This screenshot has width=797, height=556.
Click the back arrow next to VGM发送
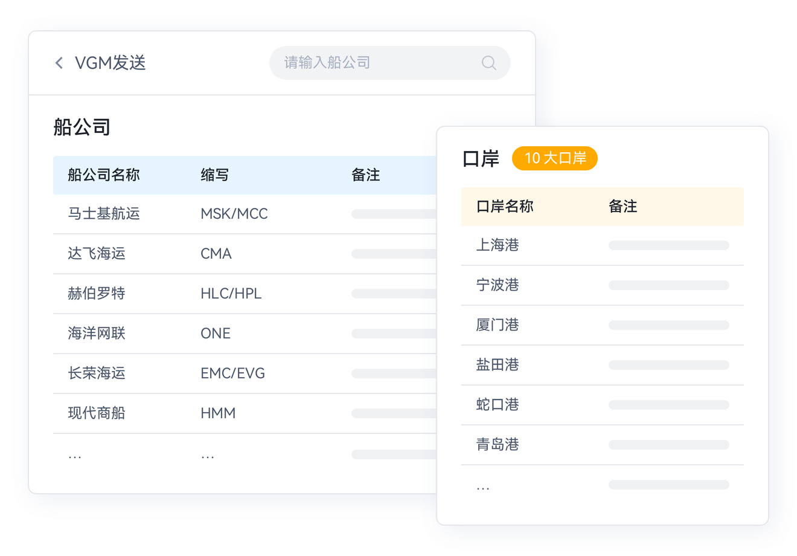click(x=59, y=62)
